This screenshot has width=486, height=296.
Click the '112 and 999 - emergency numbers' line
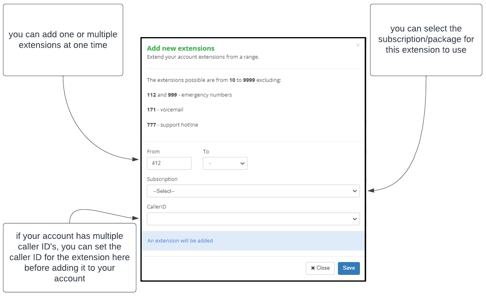189,95
